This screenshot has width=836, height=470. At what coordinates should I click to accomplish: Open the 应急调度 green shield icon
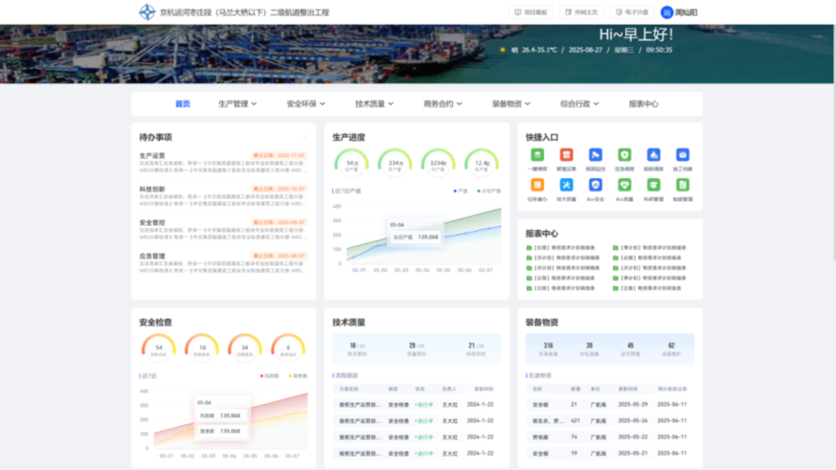coord(624,155)
